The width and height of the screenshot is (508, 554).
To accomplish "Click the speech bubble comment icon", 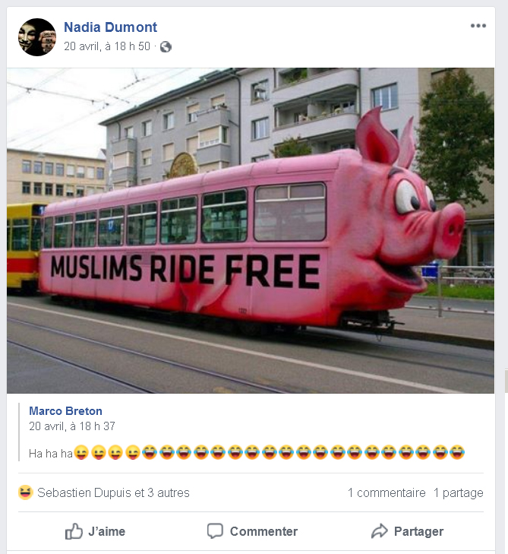I will [215, 531].
